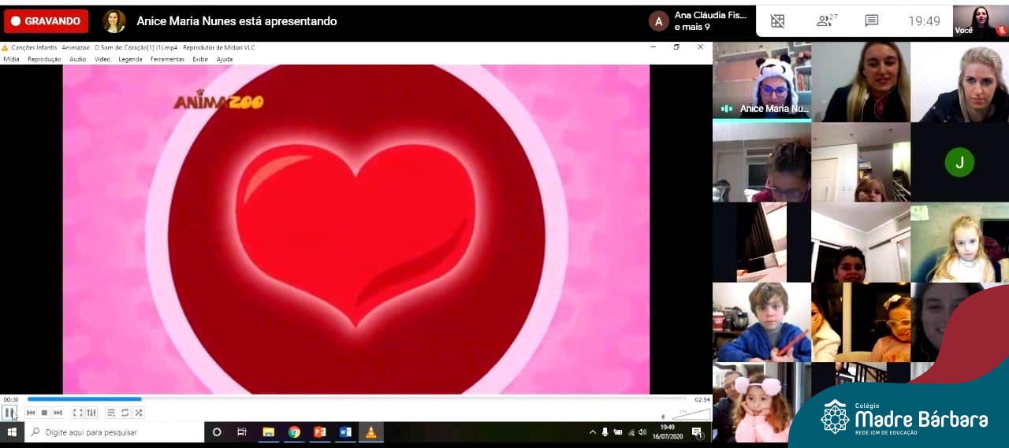The height and width of the screenshot is (448, 1009).
Task: Open the Exibir menu in VLC
Action: coord(200,59)
